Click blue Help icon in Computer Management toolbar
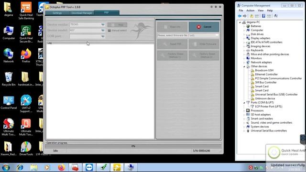 [263, 16]
